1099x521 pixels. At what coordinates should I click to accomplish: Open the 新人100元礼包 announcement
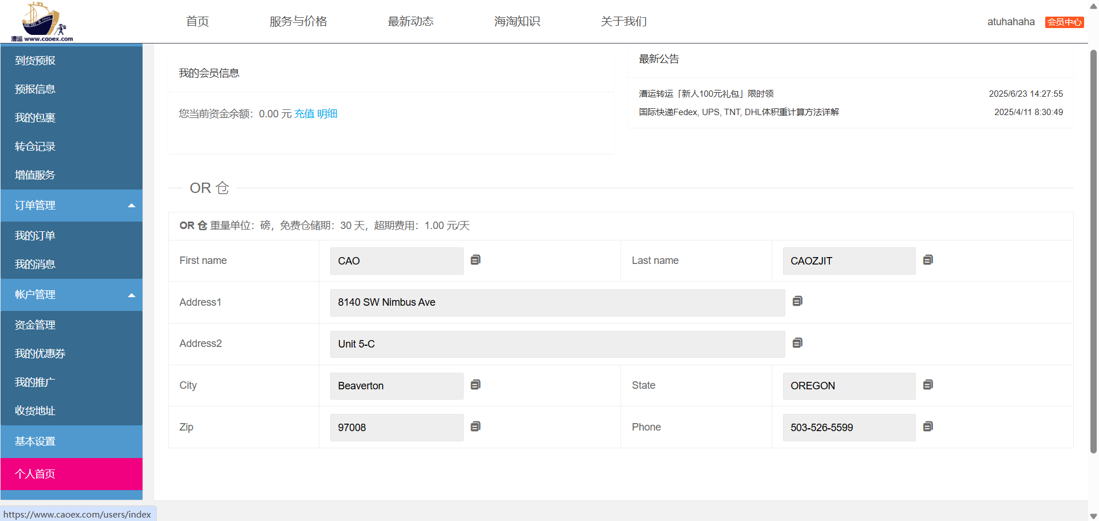[706, 94]
